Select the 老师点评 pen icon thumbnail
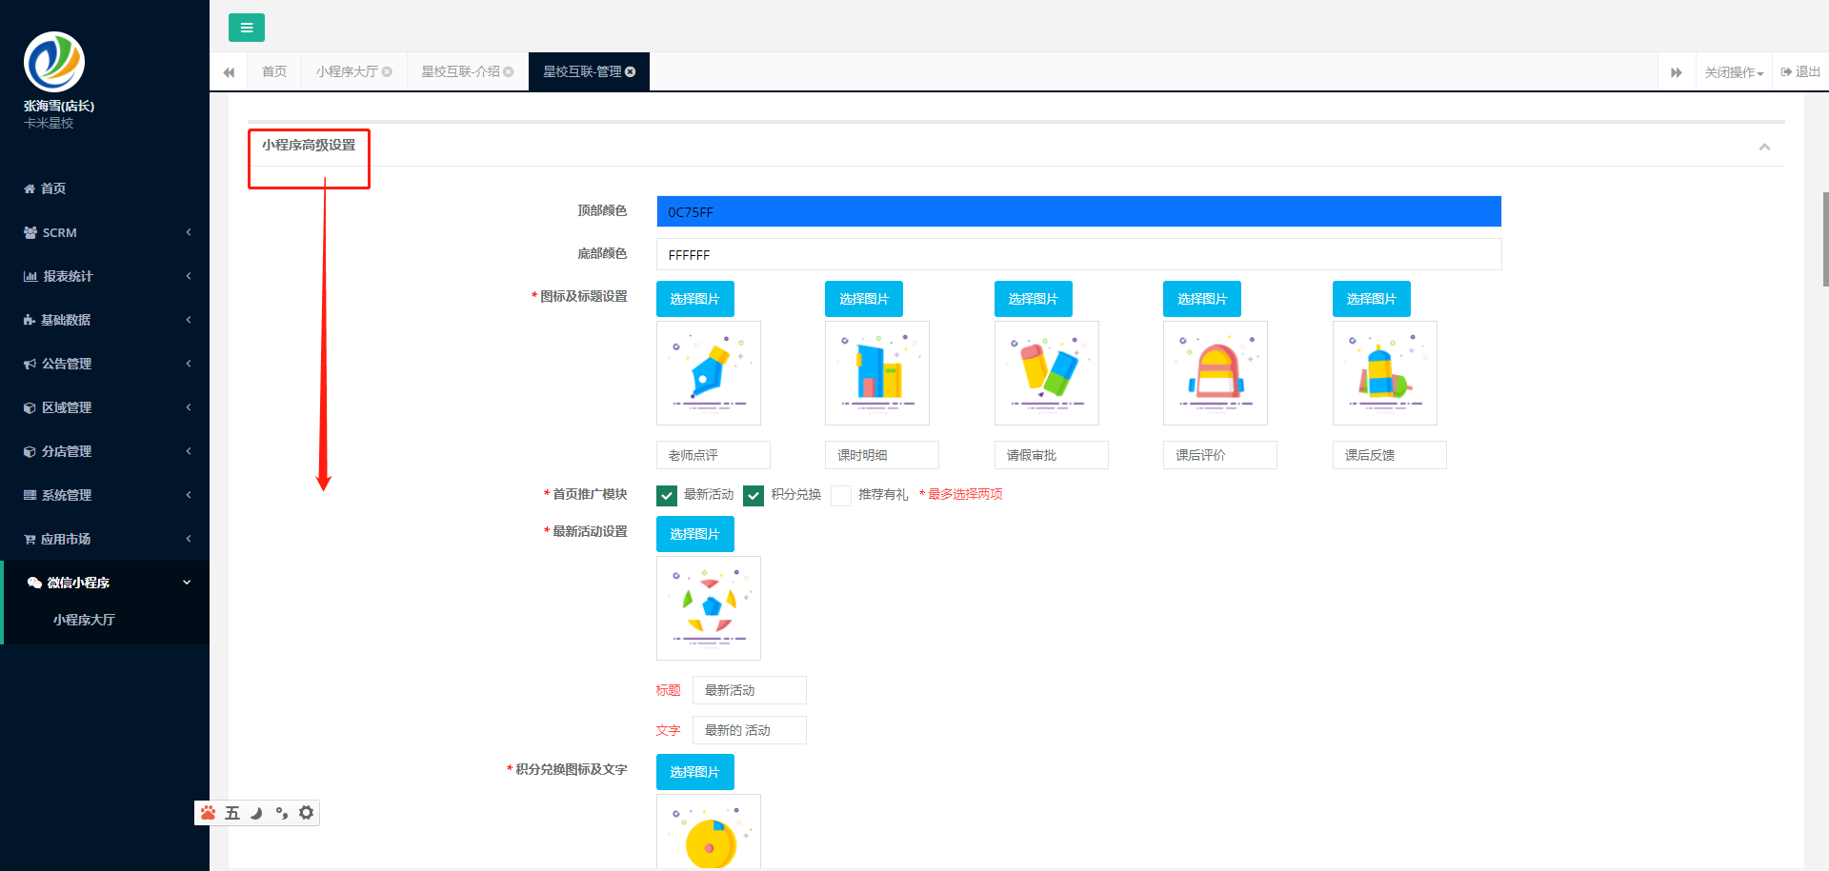Screen dimensions: 1829x871 [709, 373]
